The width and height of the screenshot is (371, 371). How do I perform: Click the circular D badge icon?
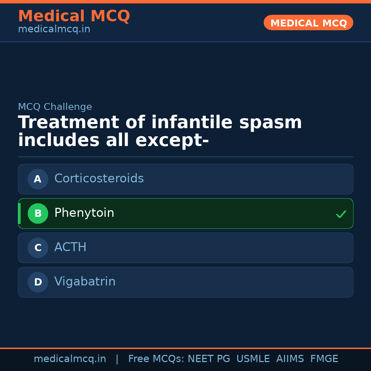38,282
